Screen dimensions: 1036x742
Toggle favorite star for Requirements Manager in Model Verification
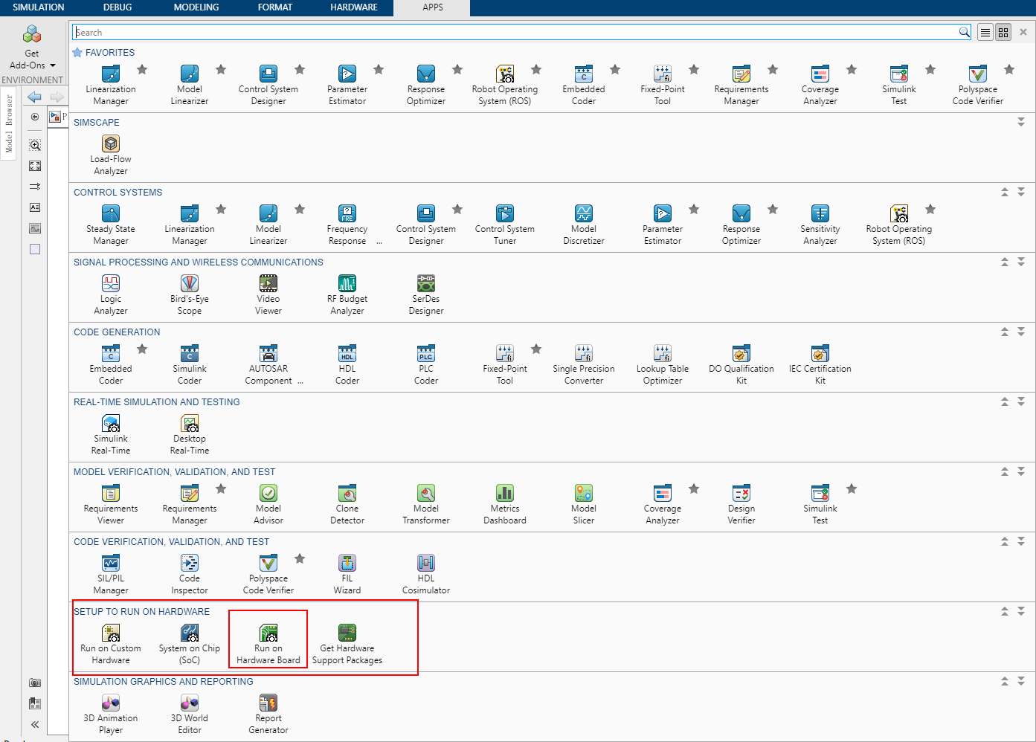coord(221,489)
